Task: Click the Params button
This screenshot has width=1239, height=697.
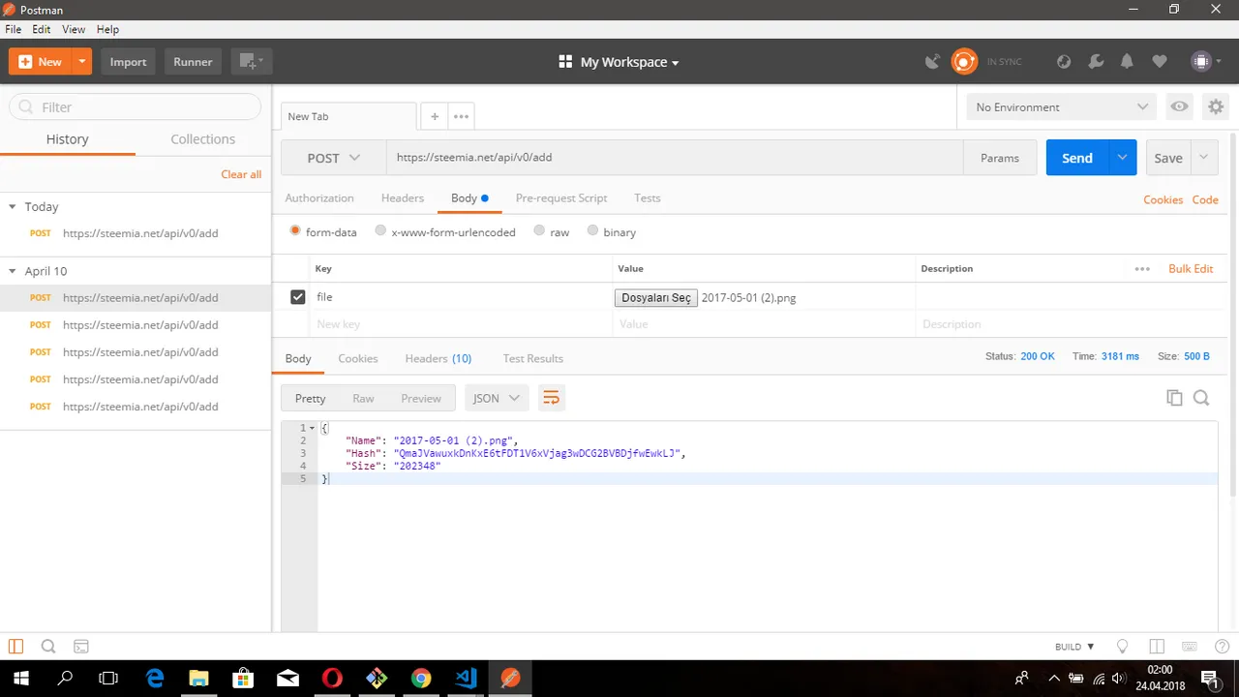Action: [1000, 158]
